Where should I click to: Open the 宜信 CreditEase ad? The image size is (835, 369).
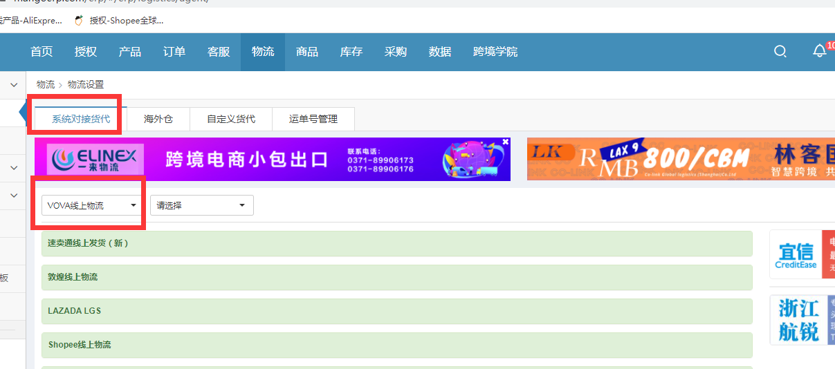coord(802,254)
